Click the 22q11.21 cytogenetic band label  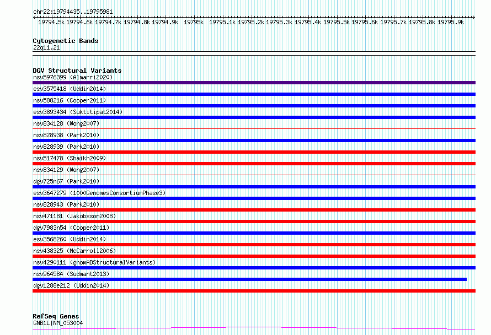pyautogui.click(x=46, y=47)
